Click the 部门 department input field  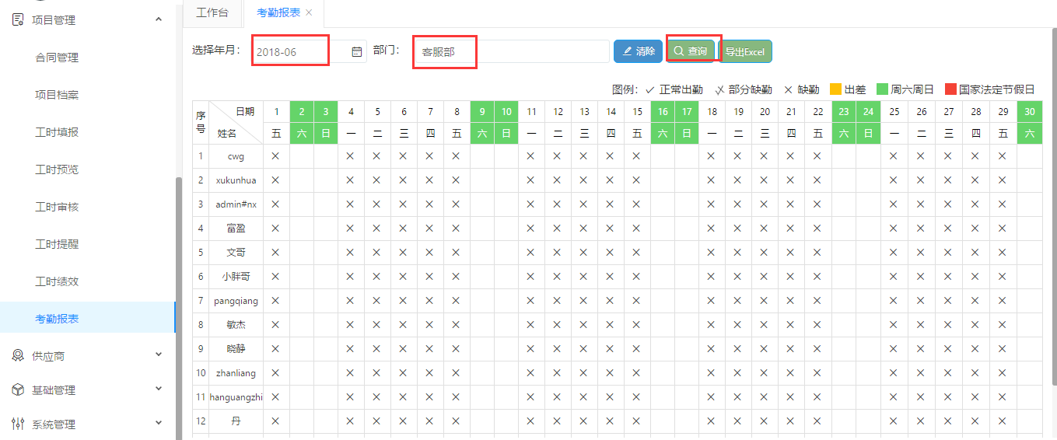tap(512, 52)
